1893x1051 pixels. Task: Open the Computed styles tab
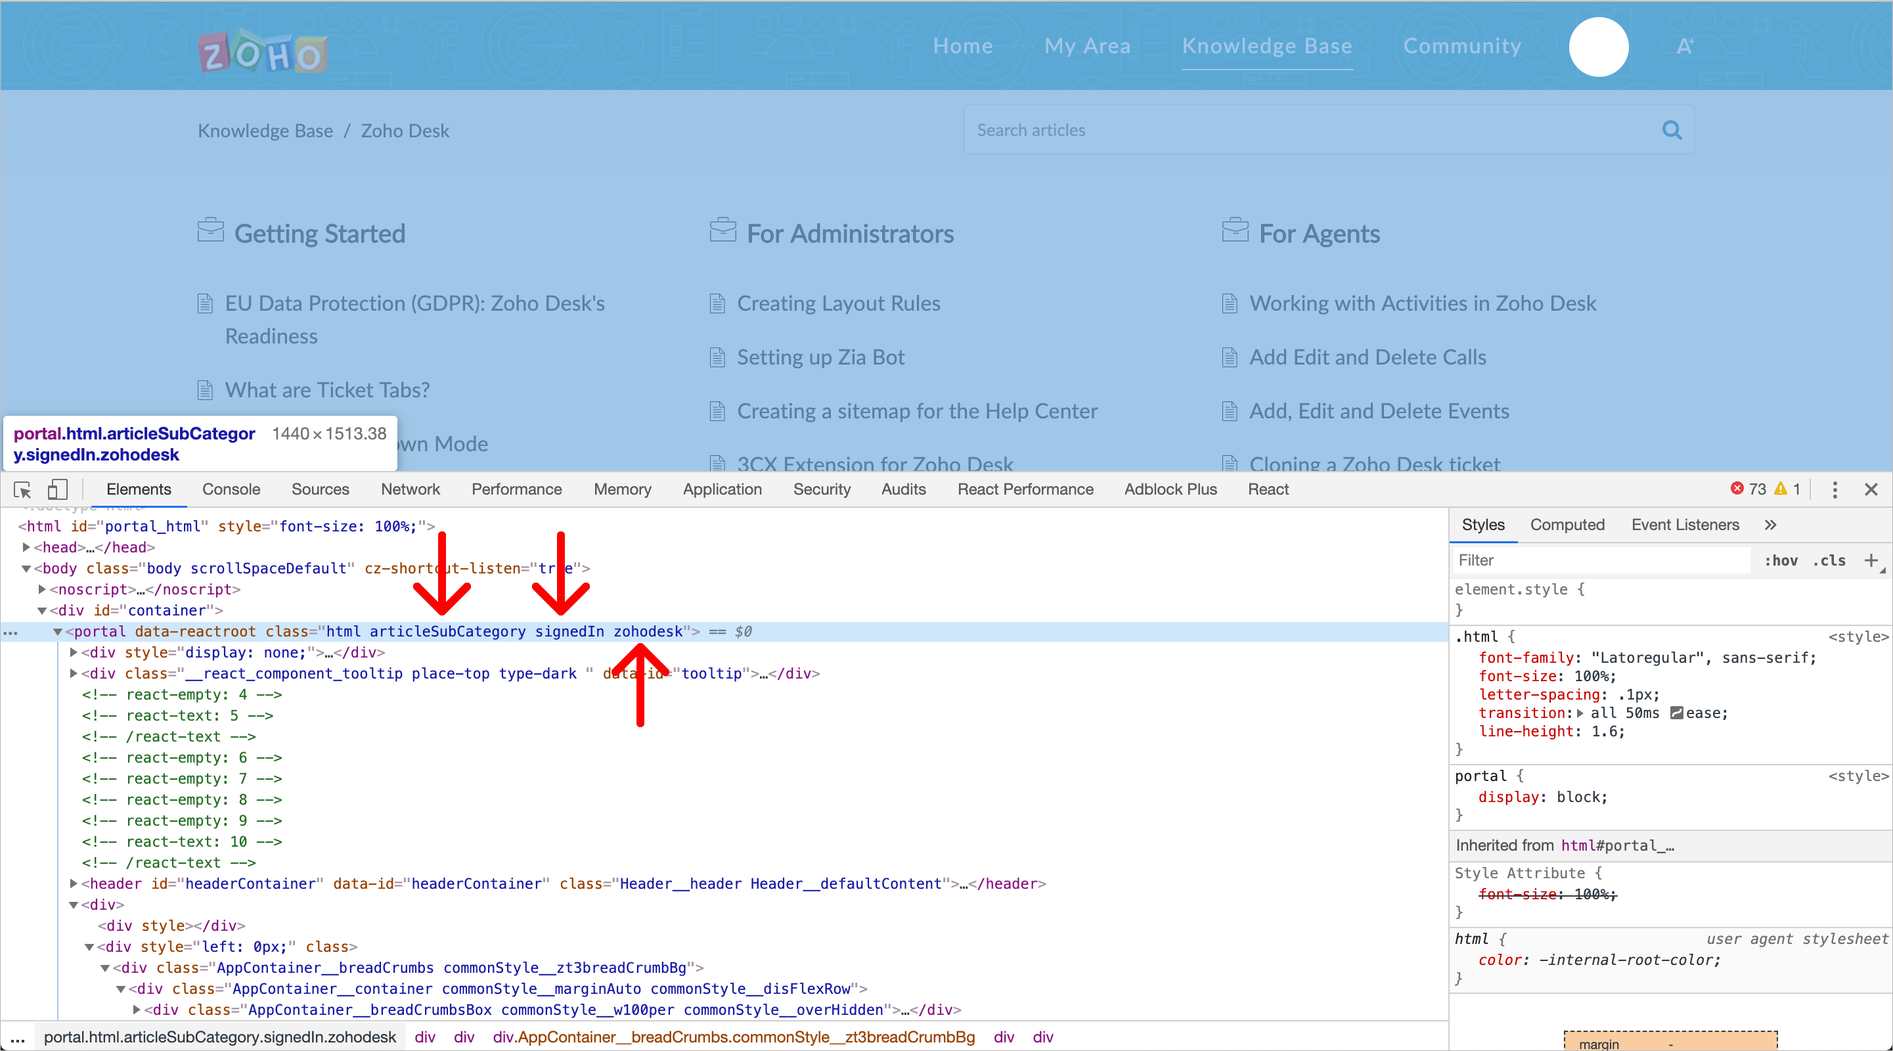click(1567, 525)
